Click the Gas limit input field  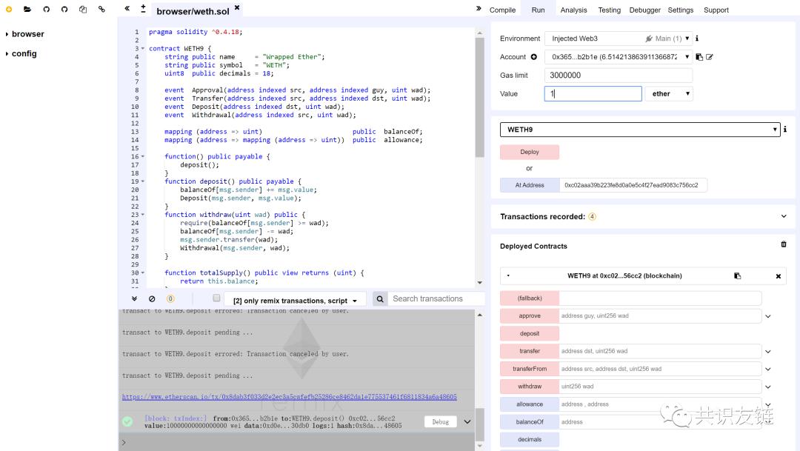(619, 75)
